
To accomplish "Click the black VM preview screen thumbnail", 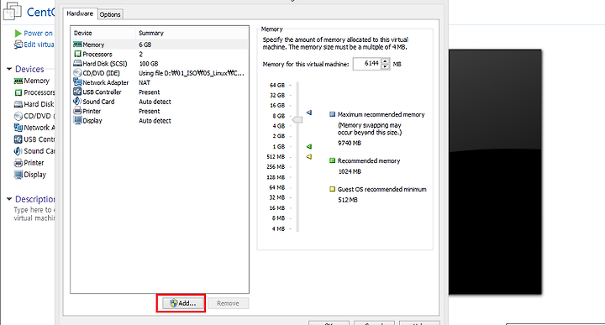I will tap(495, 172).
